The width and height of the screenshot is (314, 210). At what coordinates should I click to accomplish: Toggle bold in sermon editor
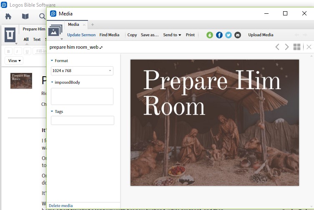tap(8, 51)
